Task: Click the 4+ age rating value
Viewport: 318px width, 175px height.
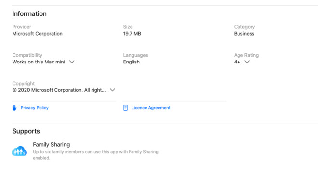Action: (x=237, y=62)
